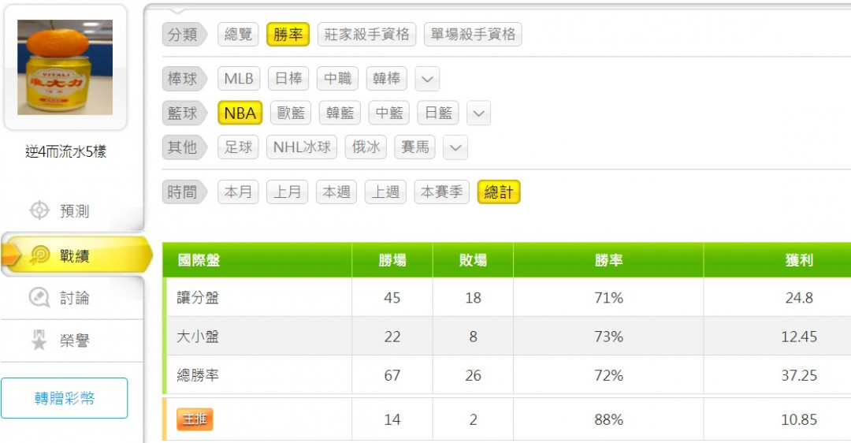851x443 pixels.
Task: Click the 67 total wins cell
Action: tap(392, 375)
